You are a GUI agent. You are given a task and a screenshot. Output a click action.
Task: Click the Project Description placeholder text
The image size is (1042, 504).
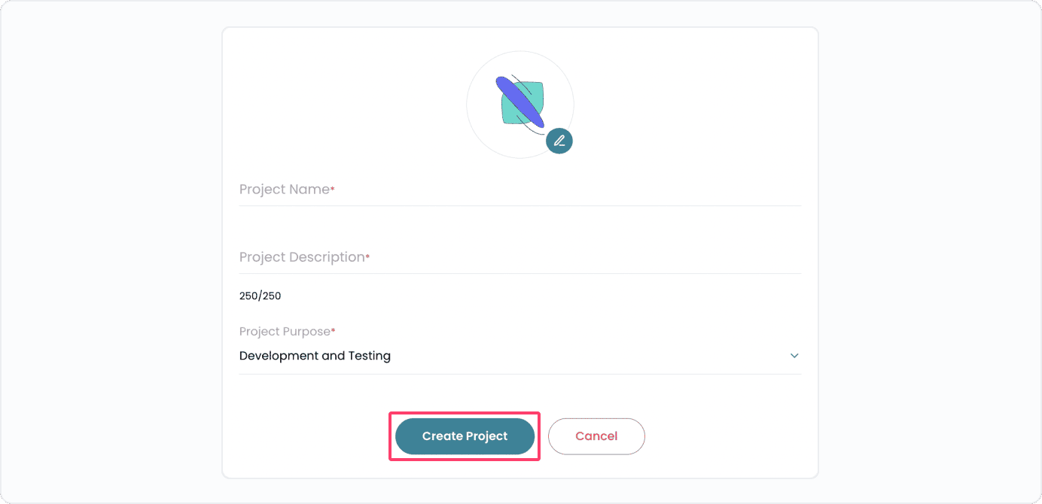click(x=301, y=257)
